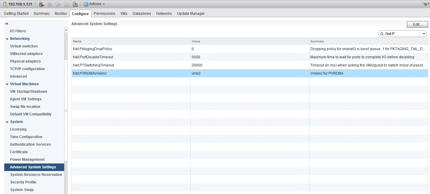
Task: Collapse the Networking section
Action: click(x=7, y=39)
